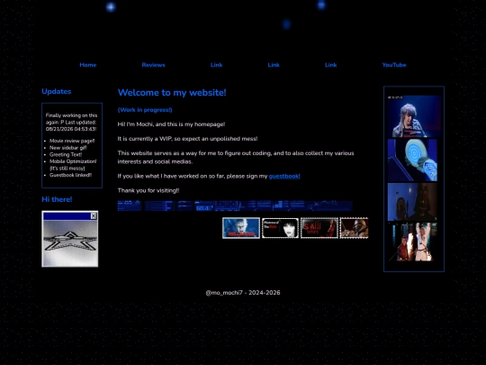The image size is (486, 365).
Task: Click the 'Hi there!' sidebar heading
Action: point(57,199)
